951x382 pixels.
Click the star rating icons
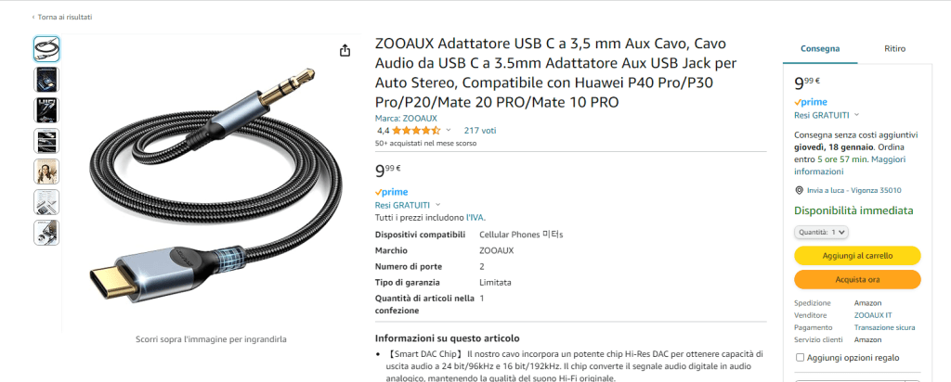416,130
